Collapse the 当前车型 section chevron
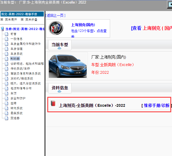The width and height of the screenshot is (172, 156). pos(59,48)
